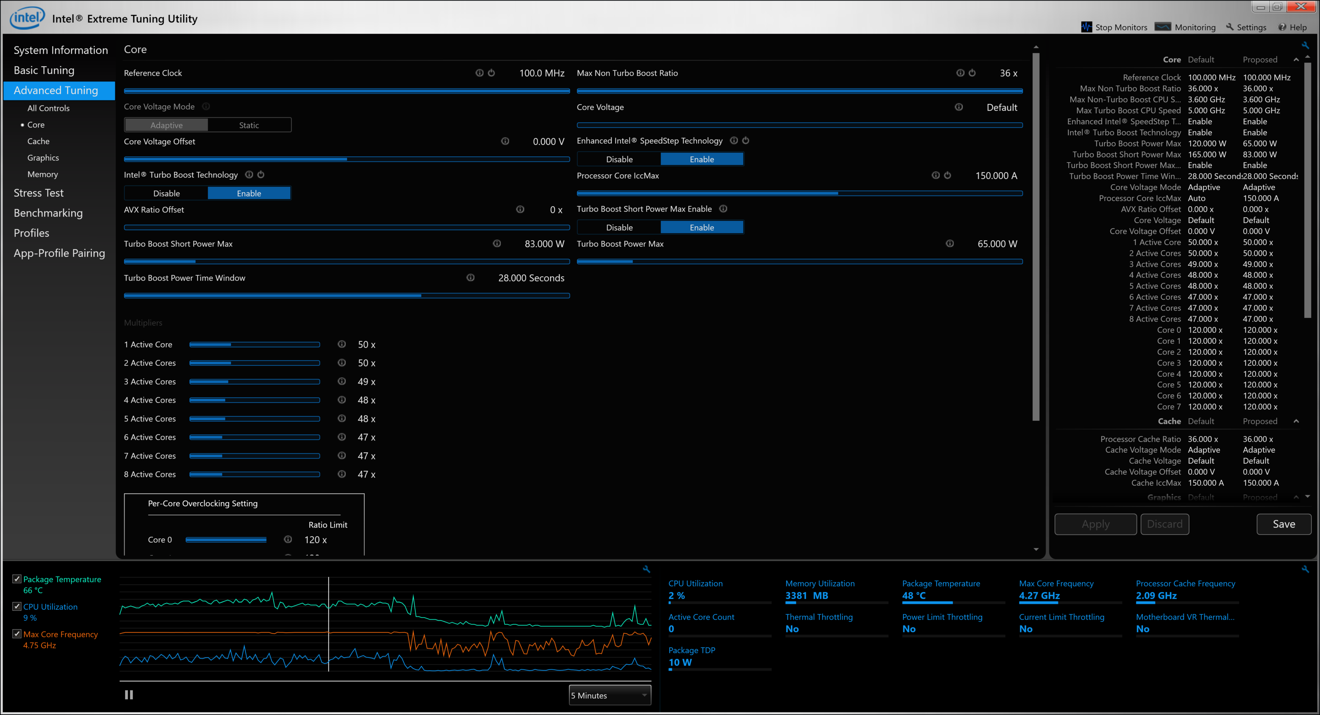Click the Turbo Boost Power Max slider
This screenshot has height=715, width=1320.
(x=799, y=261)
